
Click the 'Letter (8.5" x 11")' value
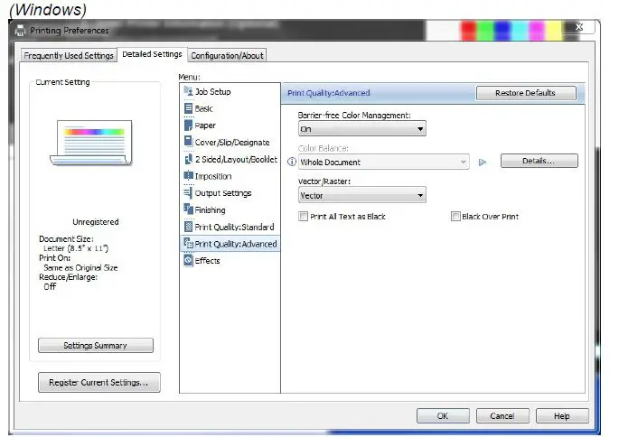click(x=76, y=248)
